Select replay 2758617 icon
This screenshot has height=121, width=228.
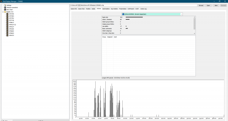pyautogui.click(x=7, y=22)
